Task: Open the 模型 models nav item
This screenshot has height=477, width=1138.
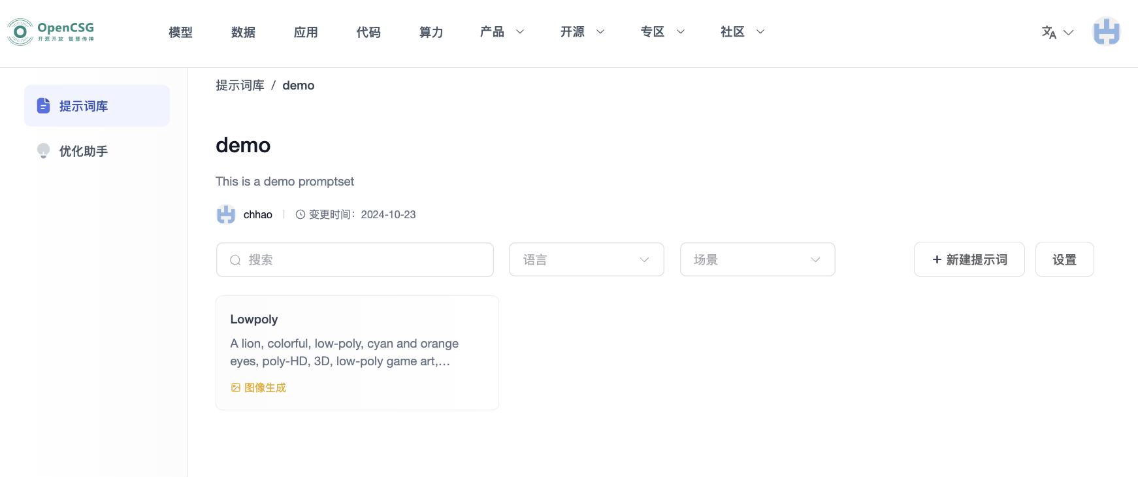Action: [x=180, y=32]
